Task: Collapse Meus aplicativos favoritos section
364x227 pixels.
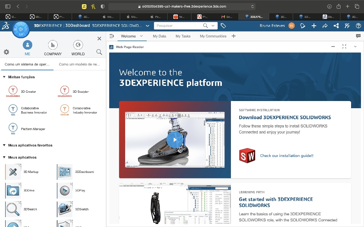Action: click(x=4, y=145)
